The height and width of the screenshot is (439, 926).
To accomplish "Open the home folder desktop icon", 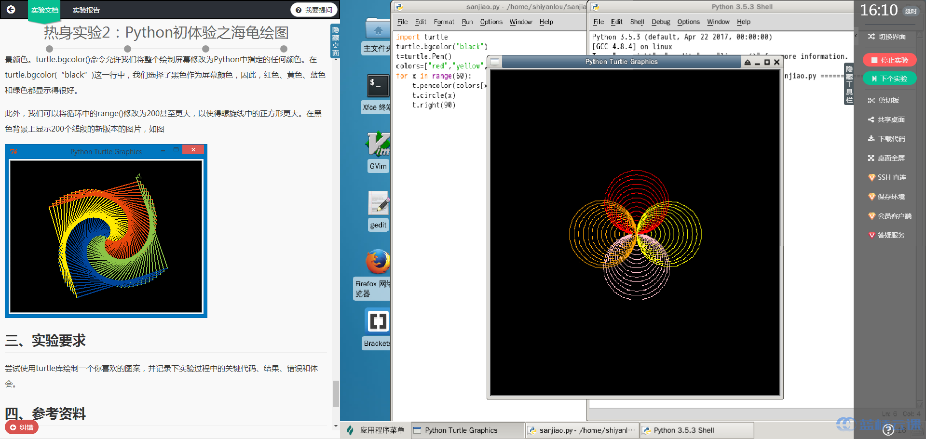I will tap(378, 30).
